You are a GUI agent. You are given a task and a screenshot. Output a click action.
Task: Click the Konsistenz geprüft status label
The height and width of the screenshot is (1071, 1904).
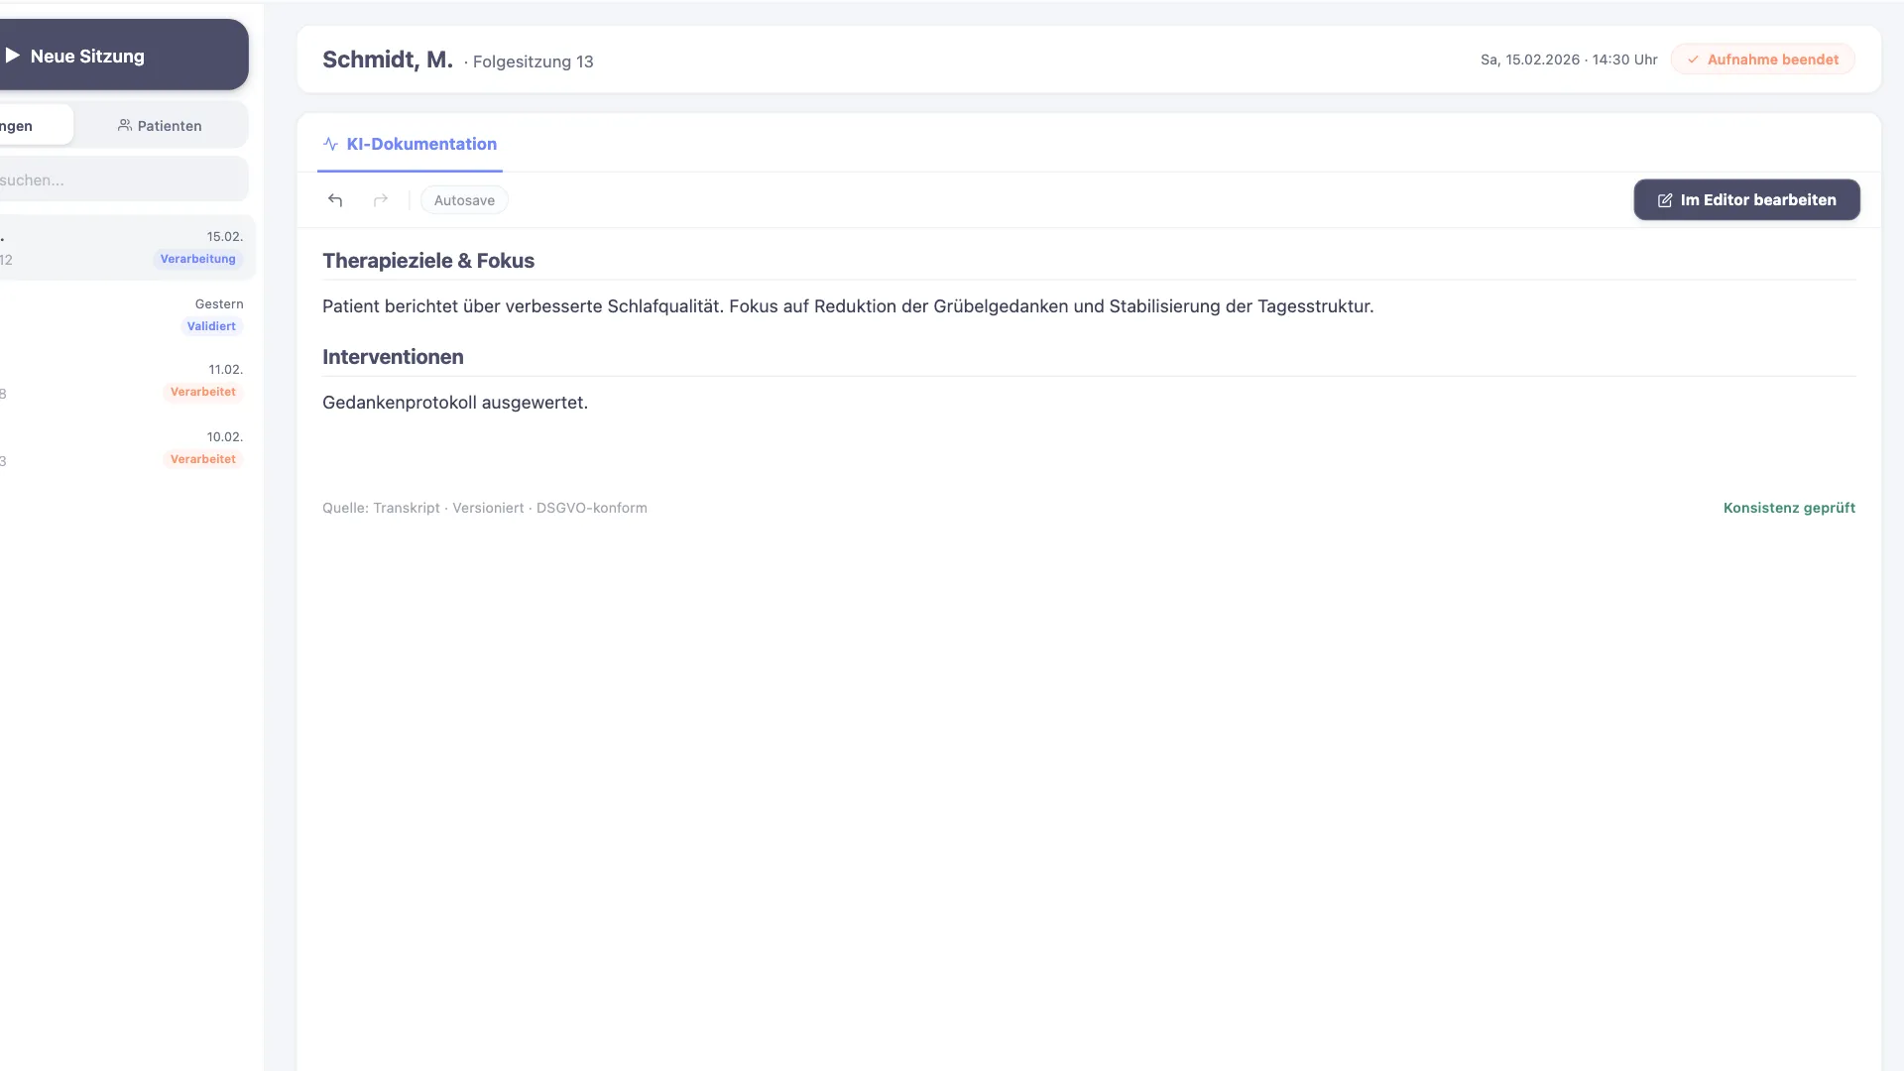[1789, 508]
